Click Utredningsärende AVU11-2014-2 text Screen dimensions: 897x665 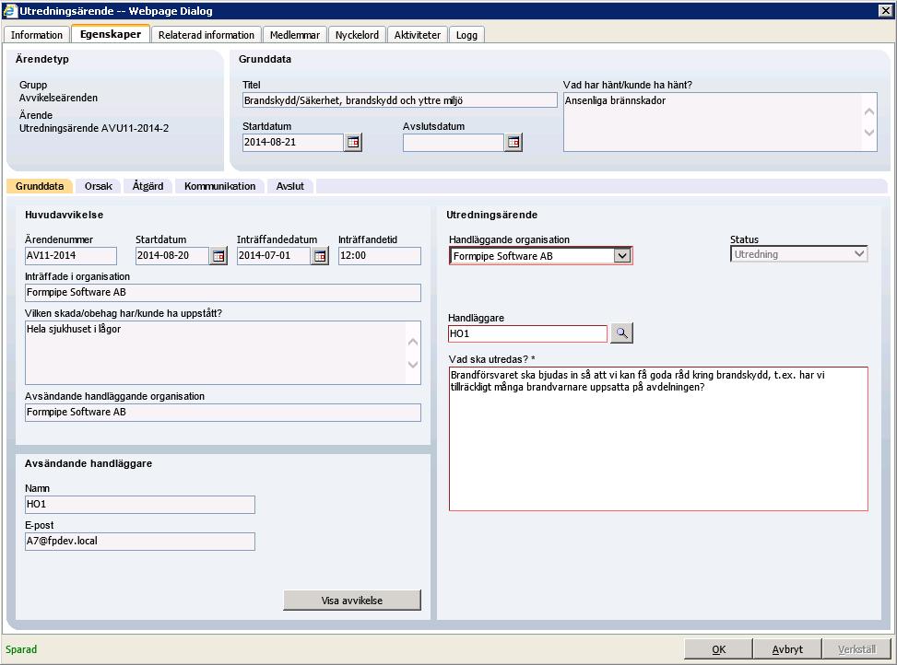click(94, 128)
